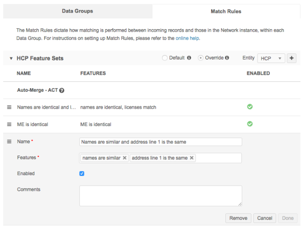Select the Match Rules tab
The width and height of the screenshot is (304, 229).
click(226, 11)
